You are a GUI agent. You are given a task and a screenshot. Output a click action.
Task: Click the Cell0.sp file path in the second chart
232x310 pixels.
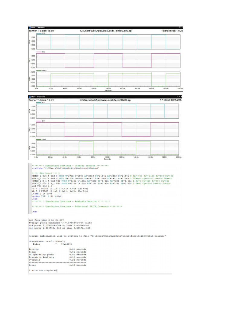click(x=105, y=100)
